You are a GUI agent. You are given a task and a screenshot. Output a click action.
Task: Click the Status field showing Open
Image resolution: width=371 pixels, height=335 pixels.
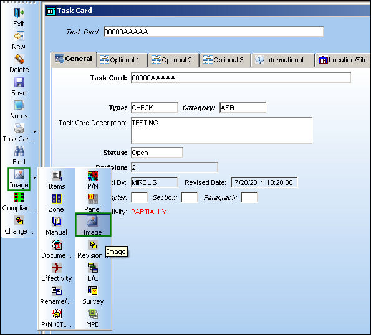click(157, 153)
